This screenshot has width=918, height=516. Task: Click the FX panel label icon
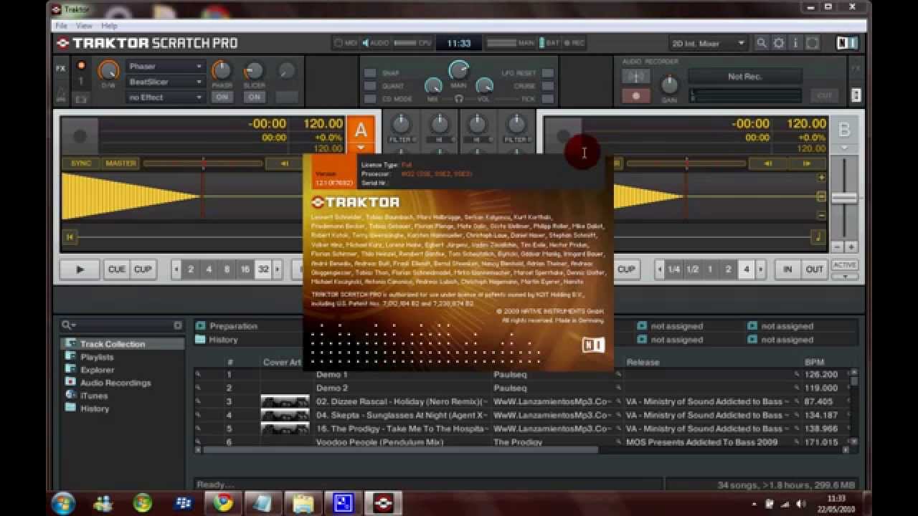coord(61,69)
